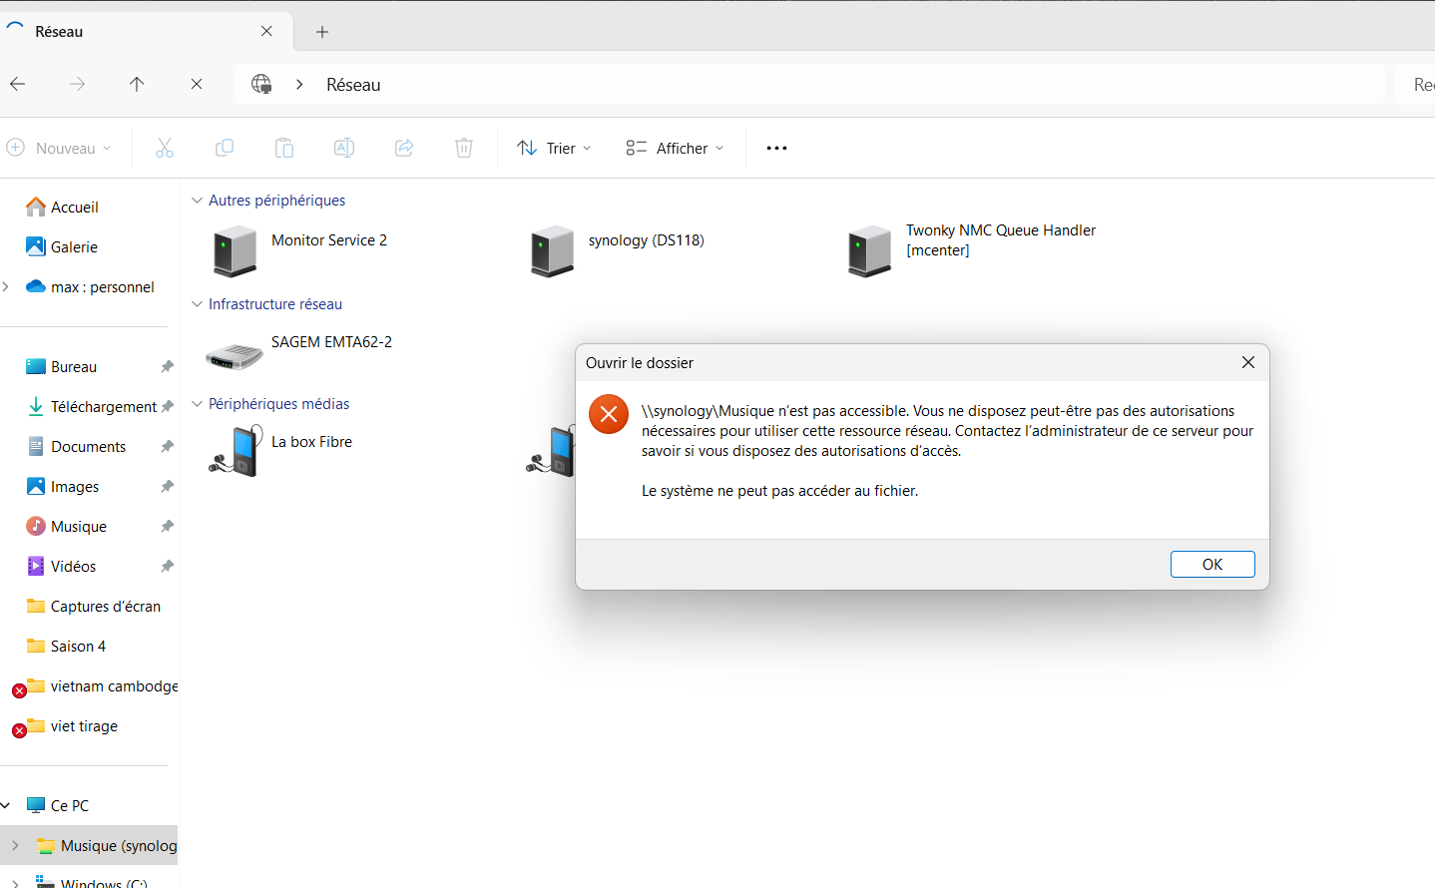Open the SAGEM EMTA62-2 router icon
This screenshot has height=888, width=1435.
[x=234, y=354]
